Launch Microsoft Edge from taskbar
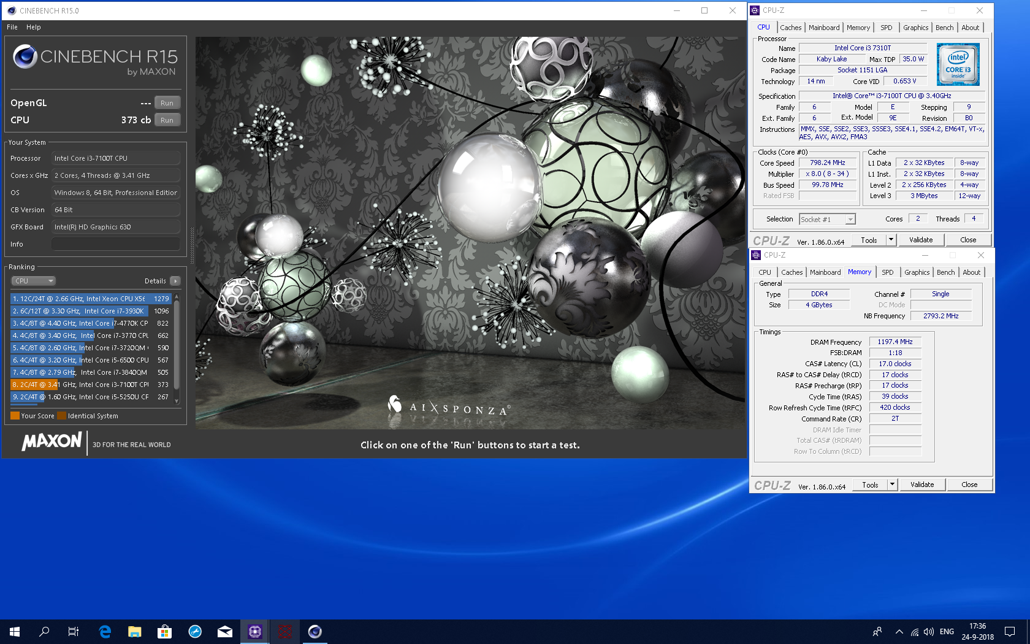 pyautogui.click(x=105, y=631)
